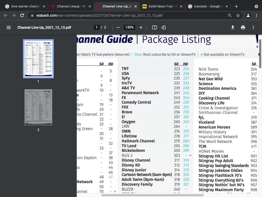The image size is (262, 197).
Task: Click Nickelodeon channel name
Action: (133, 150)
